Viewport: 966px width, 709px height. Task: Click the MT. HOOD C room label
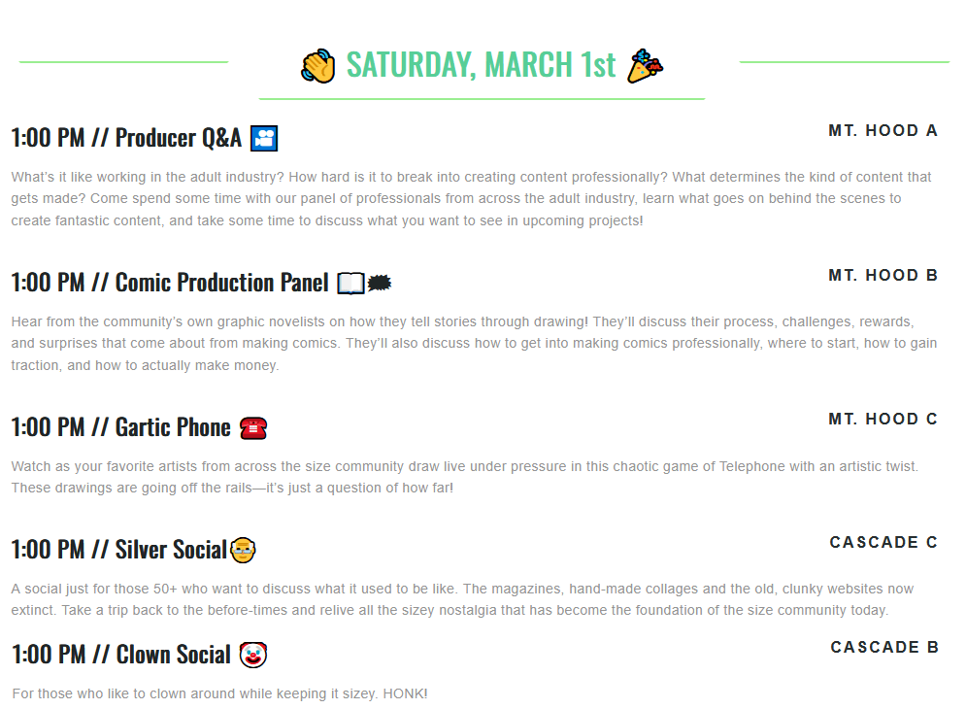pos(883,420)
